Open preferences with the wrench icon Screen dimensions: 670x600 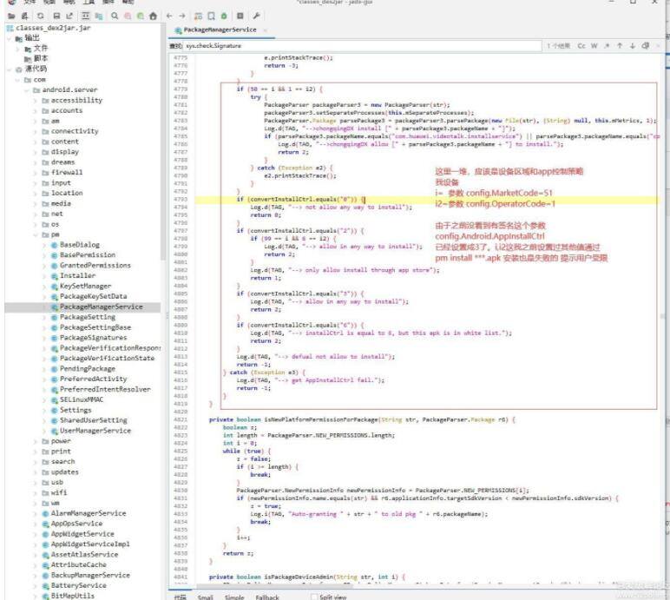(256, 16)
